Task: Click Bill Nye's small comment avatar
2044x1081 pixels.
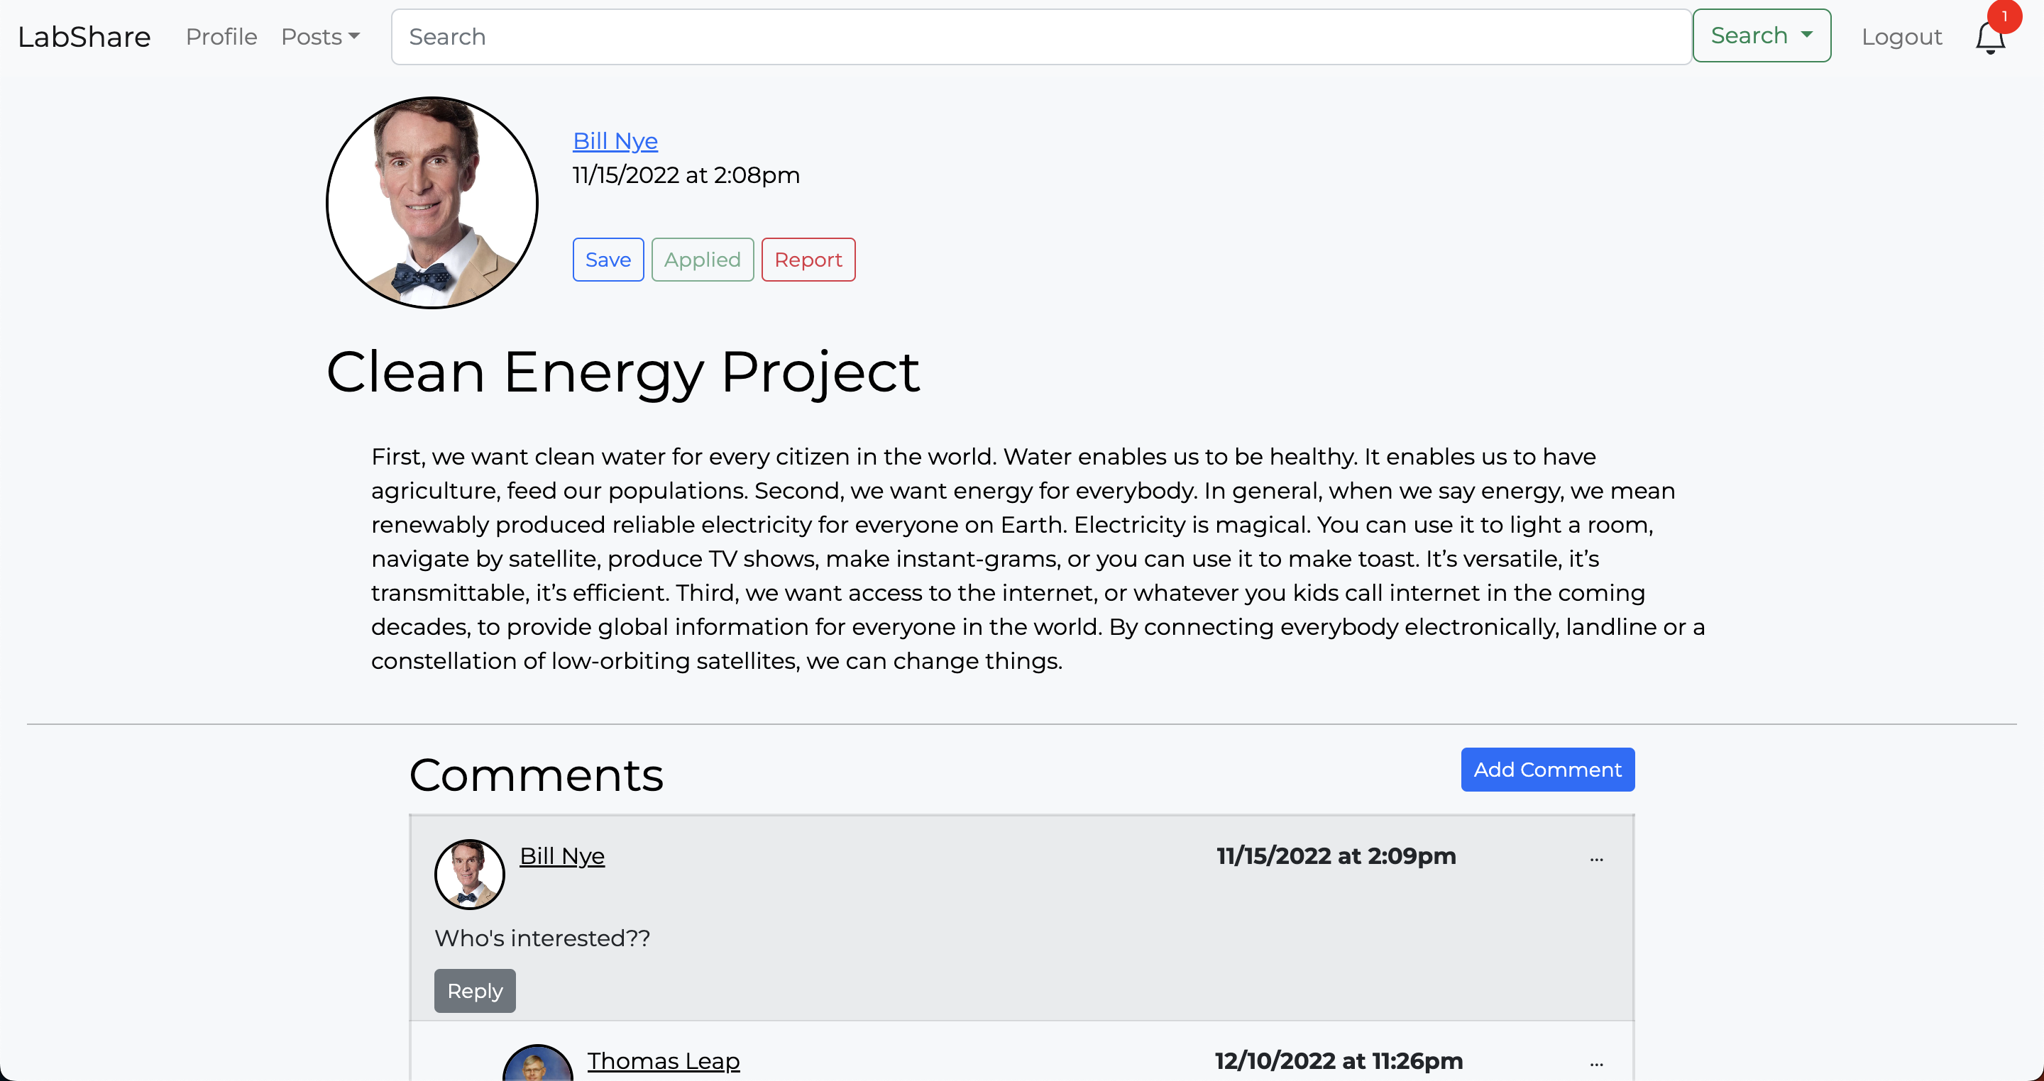Action: coord(469,874)
